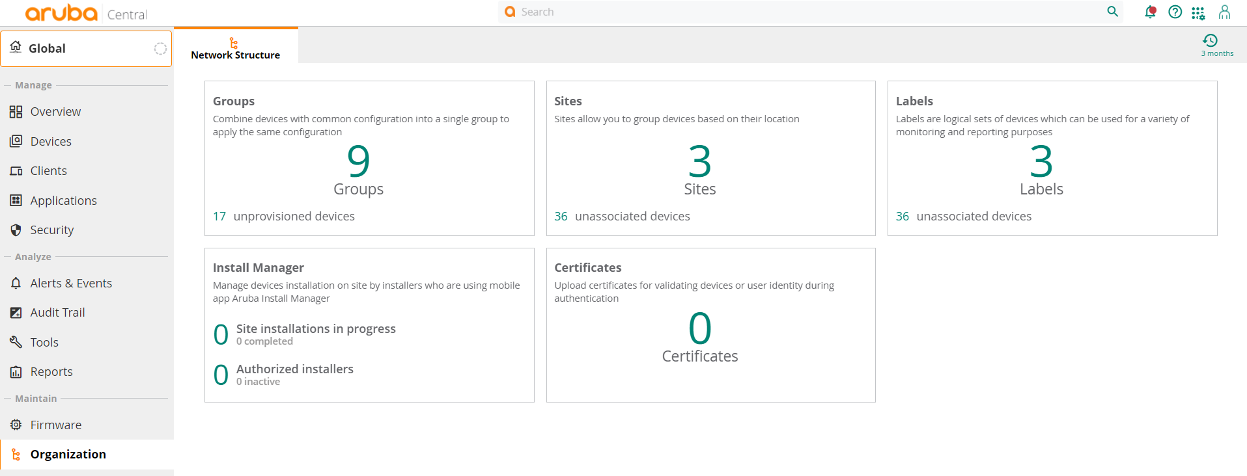Click the help question mark icon
This screenshot has width=1247, height=476.
(x=1175, y=12)
